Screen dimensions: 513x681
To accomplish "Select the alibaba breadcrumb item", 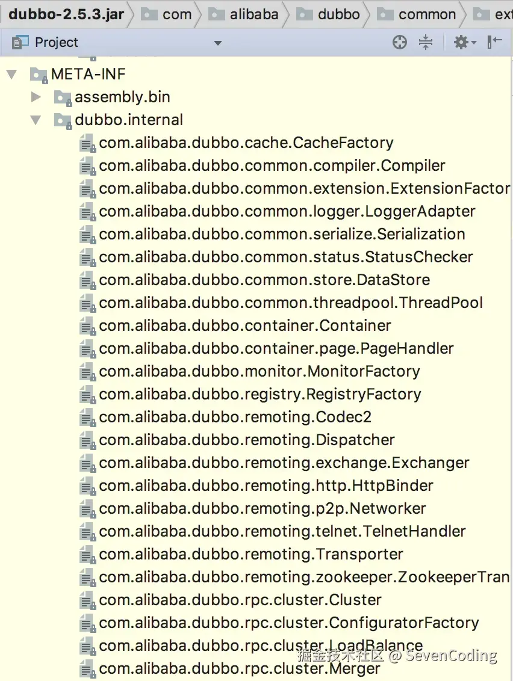I will tap(254, 14).
